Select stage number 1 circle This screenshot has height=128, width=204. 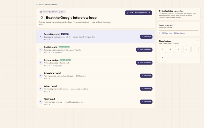(40, 37)
